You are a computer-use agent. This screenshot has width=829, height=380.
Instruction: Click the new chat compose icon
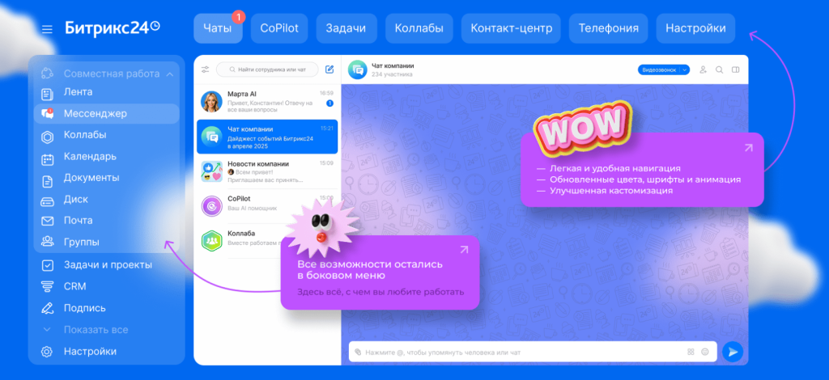(329, 70)
